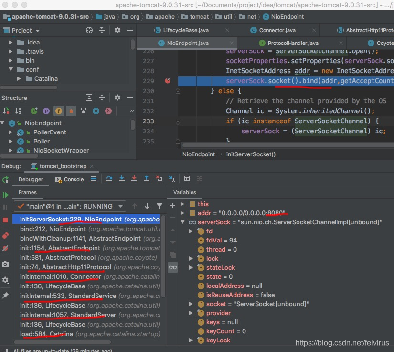Screen dimensions: 394x352
Task: Expand the .idea folder
Action: [11, 42]
